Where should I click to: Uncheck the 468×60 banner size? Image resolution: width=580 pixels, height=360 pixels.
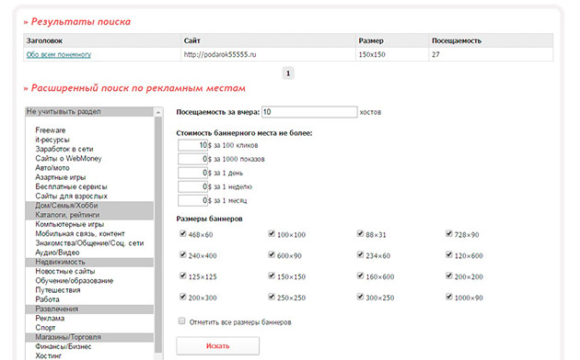(x=182, y=233)
